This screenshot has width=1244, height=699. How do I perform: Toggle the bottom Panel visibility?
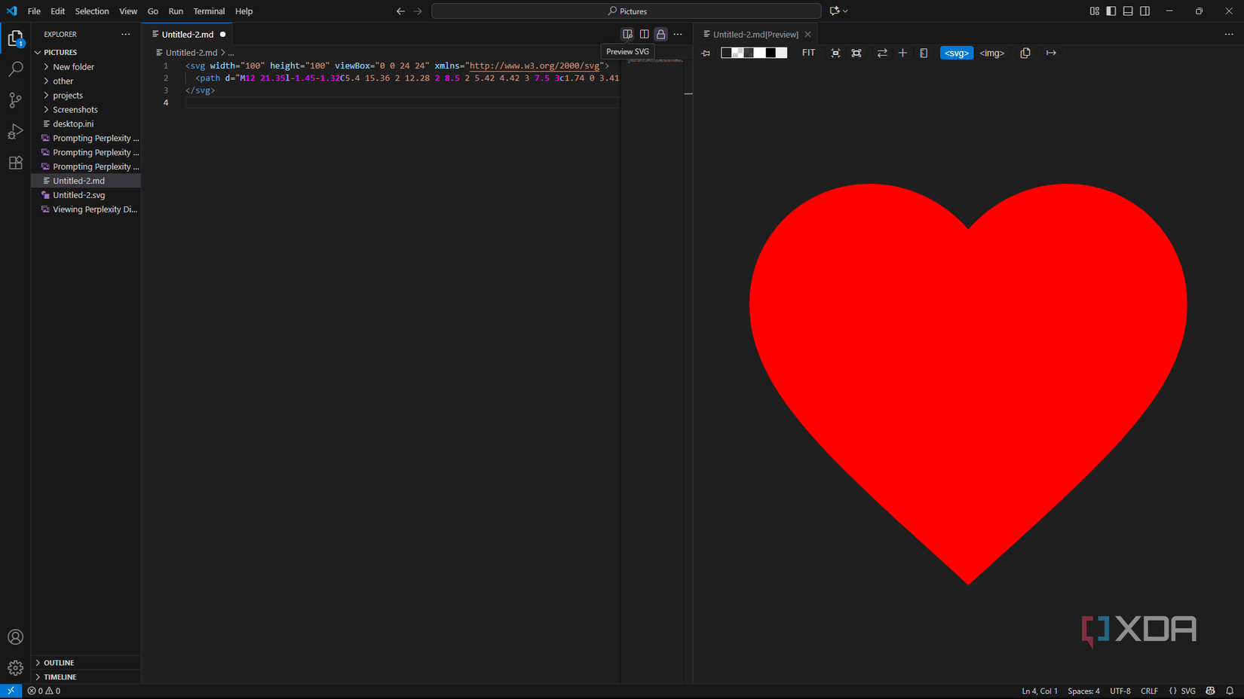(x=1128, y=11)
